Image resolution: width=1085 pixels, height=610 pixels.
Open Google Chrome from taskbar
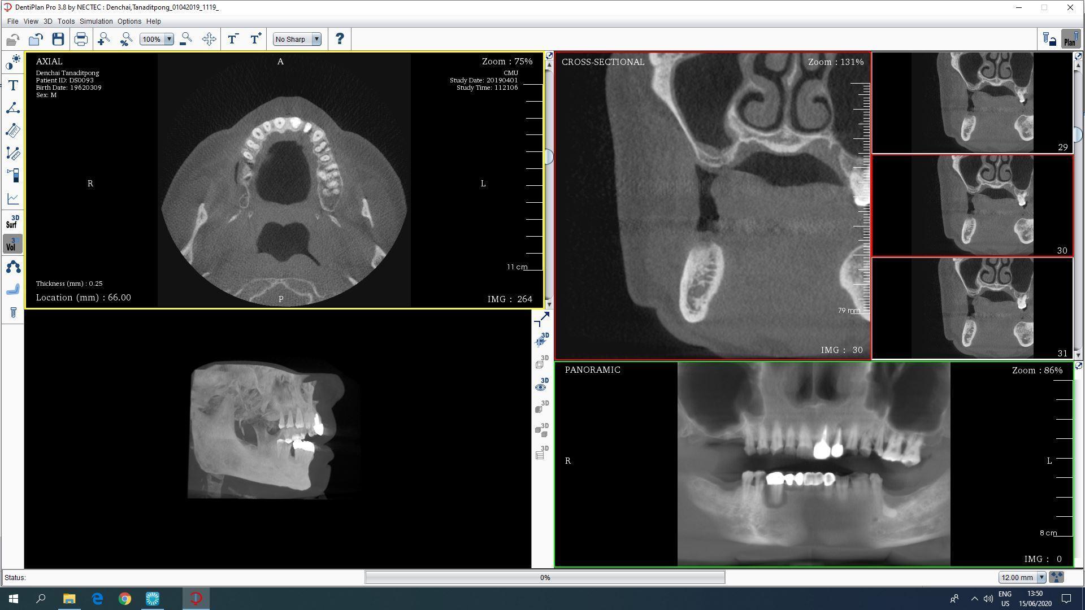[124, 599]
